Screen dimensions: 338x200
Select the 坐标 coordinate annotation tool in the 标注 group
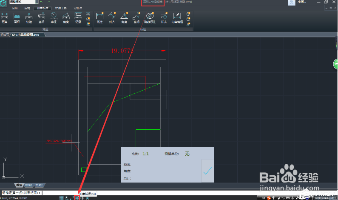click(x=136, y=18)
